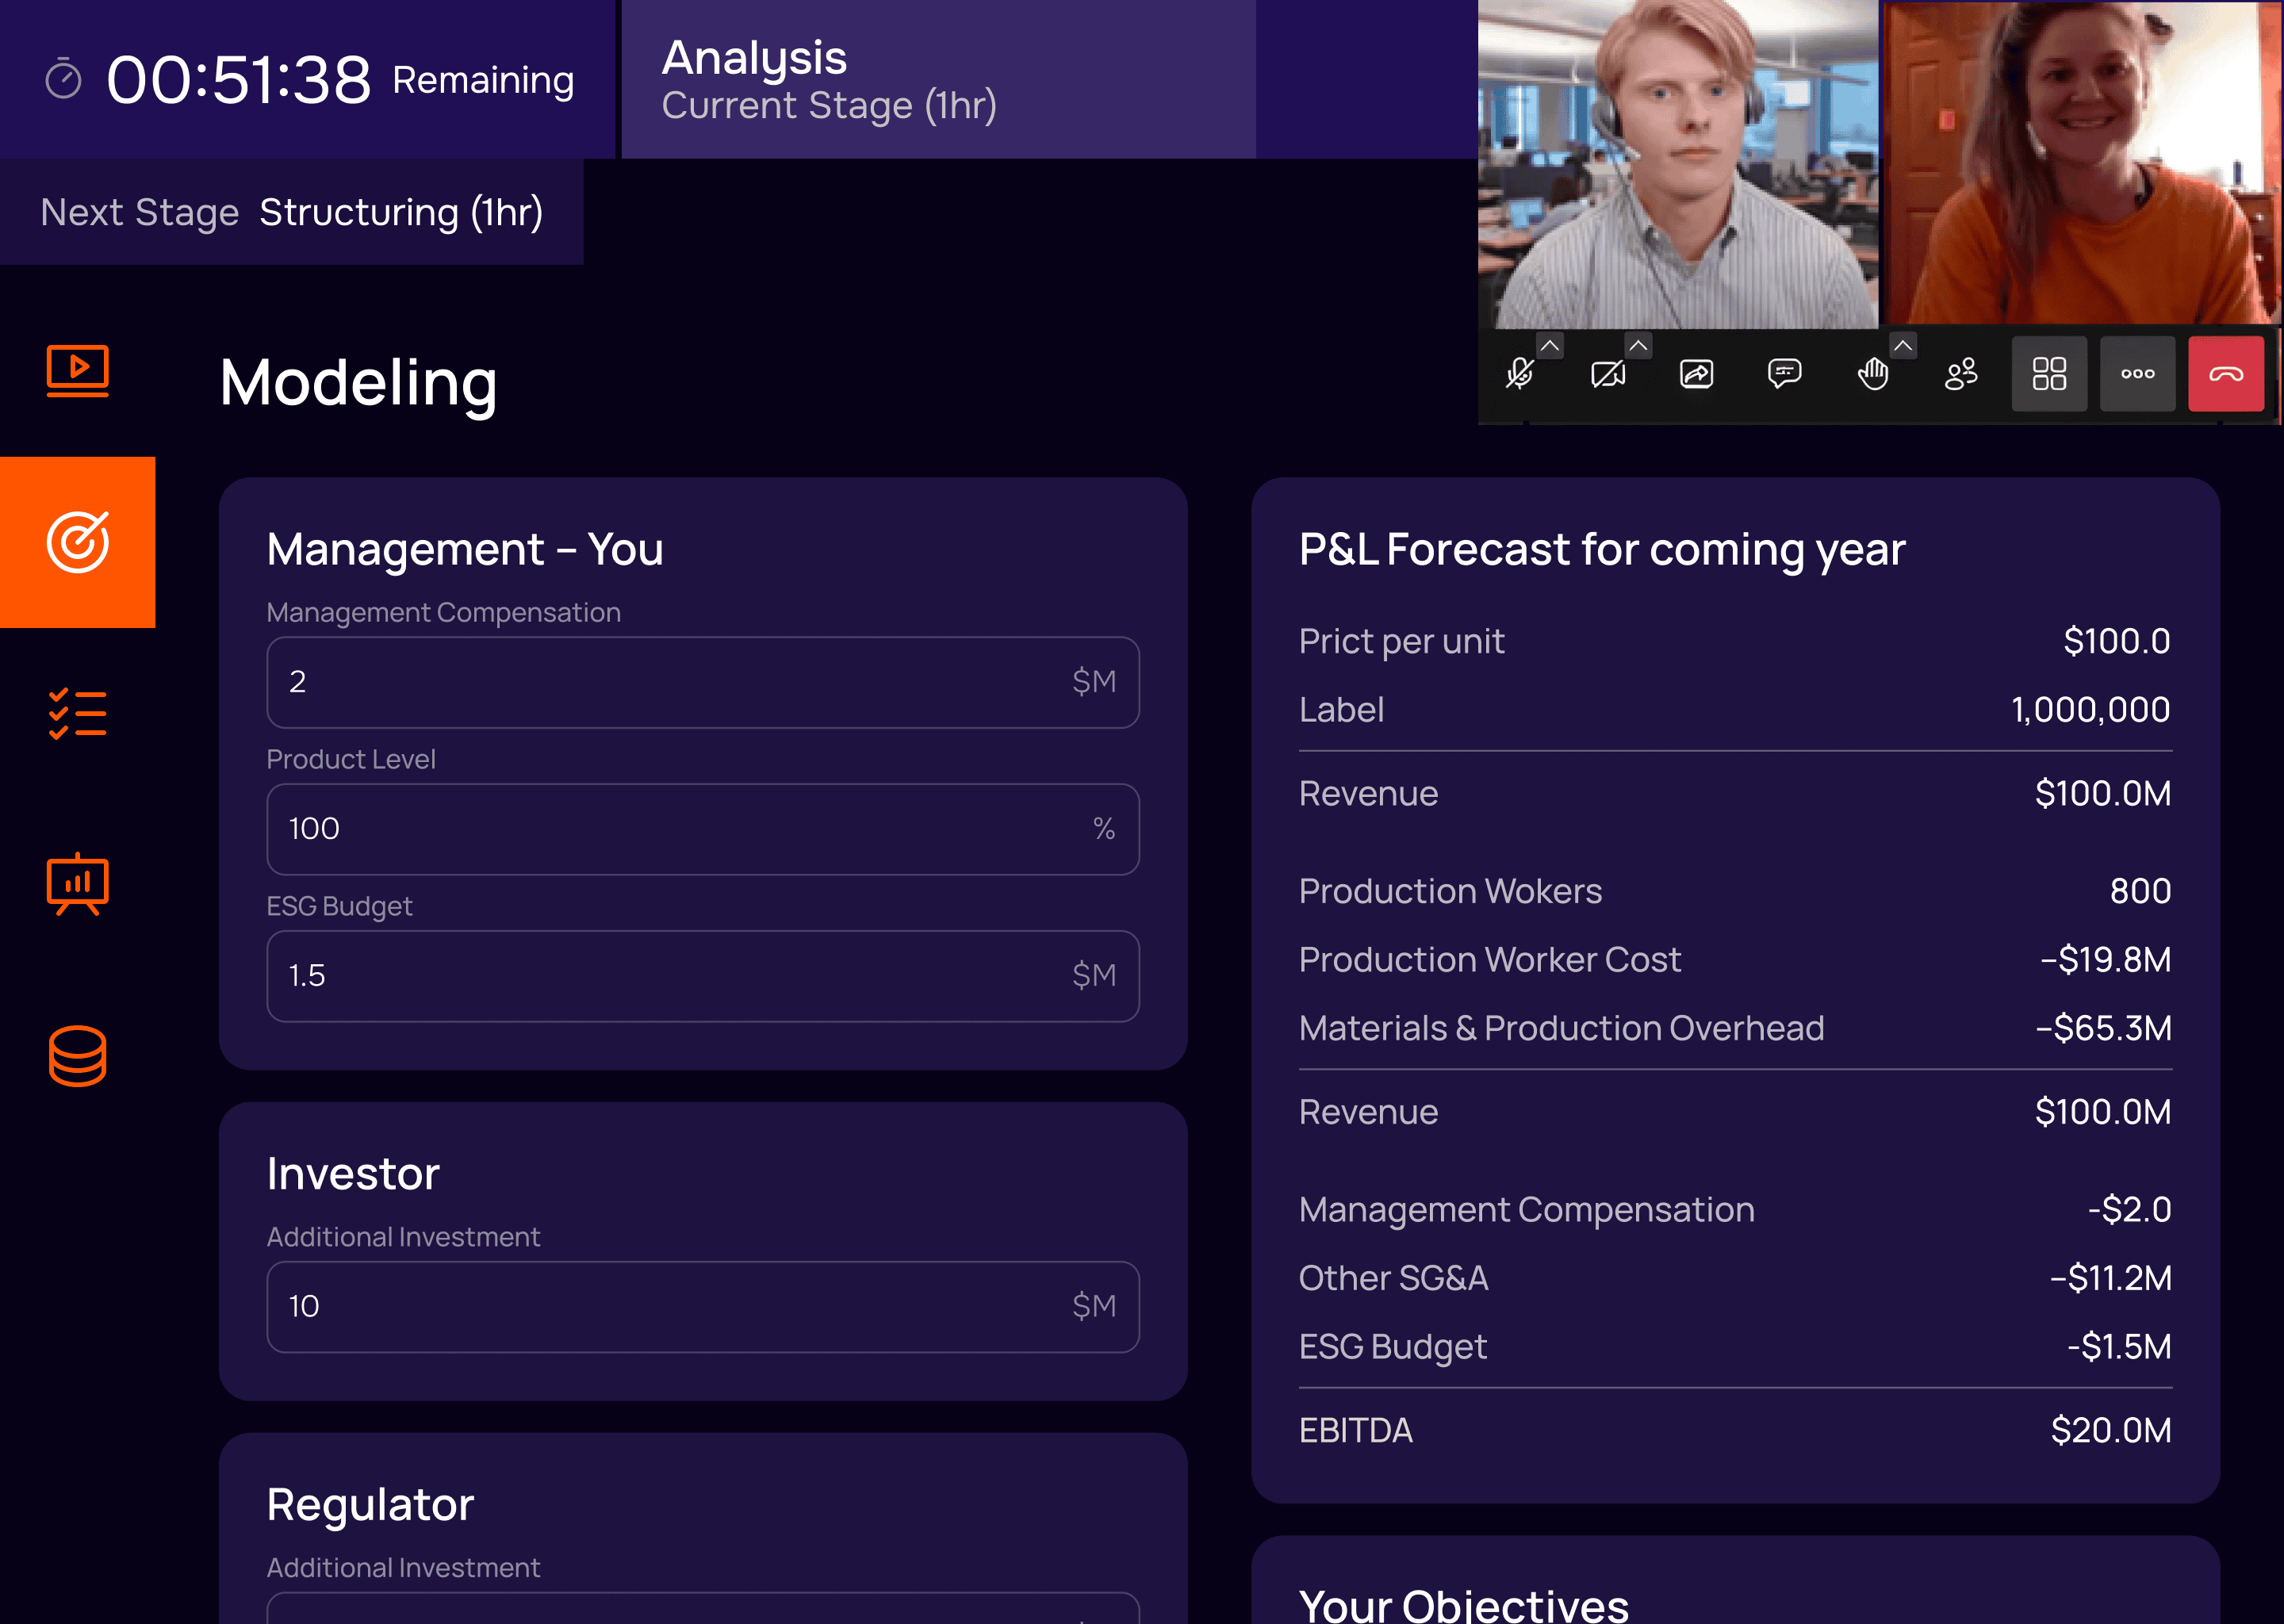The width and height of the screenshot is (2284, 1624).
Task: Click the stopwatch timer icon
Action: [63, 79]
